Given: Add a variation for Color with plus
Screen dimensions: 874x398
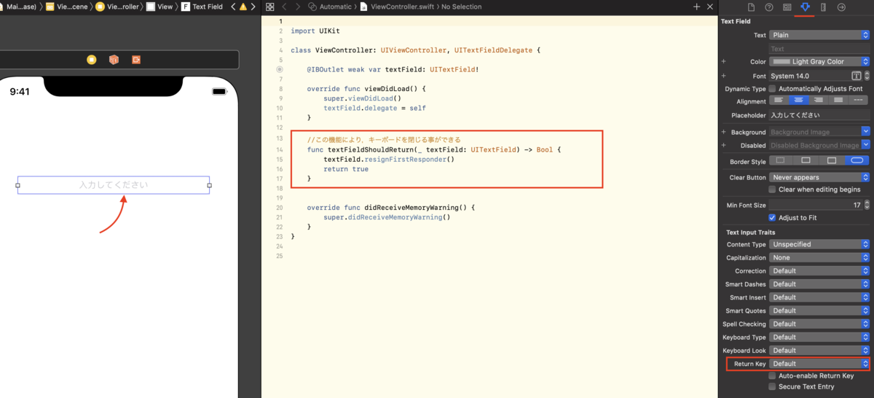Looking at the screenshot, I should pyautogui.click(x=723, y=62).
